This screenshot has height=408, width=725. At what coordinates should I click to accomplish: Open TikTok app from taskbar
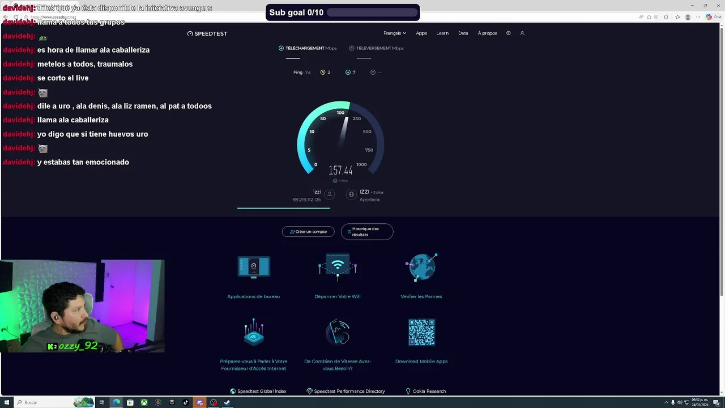coord(185,402)
